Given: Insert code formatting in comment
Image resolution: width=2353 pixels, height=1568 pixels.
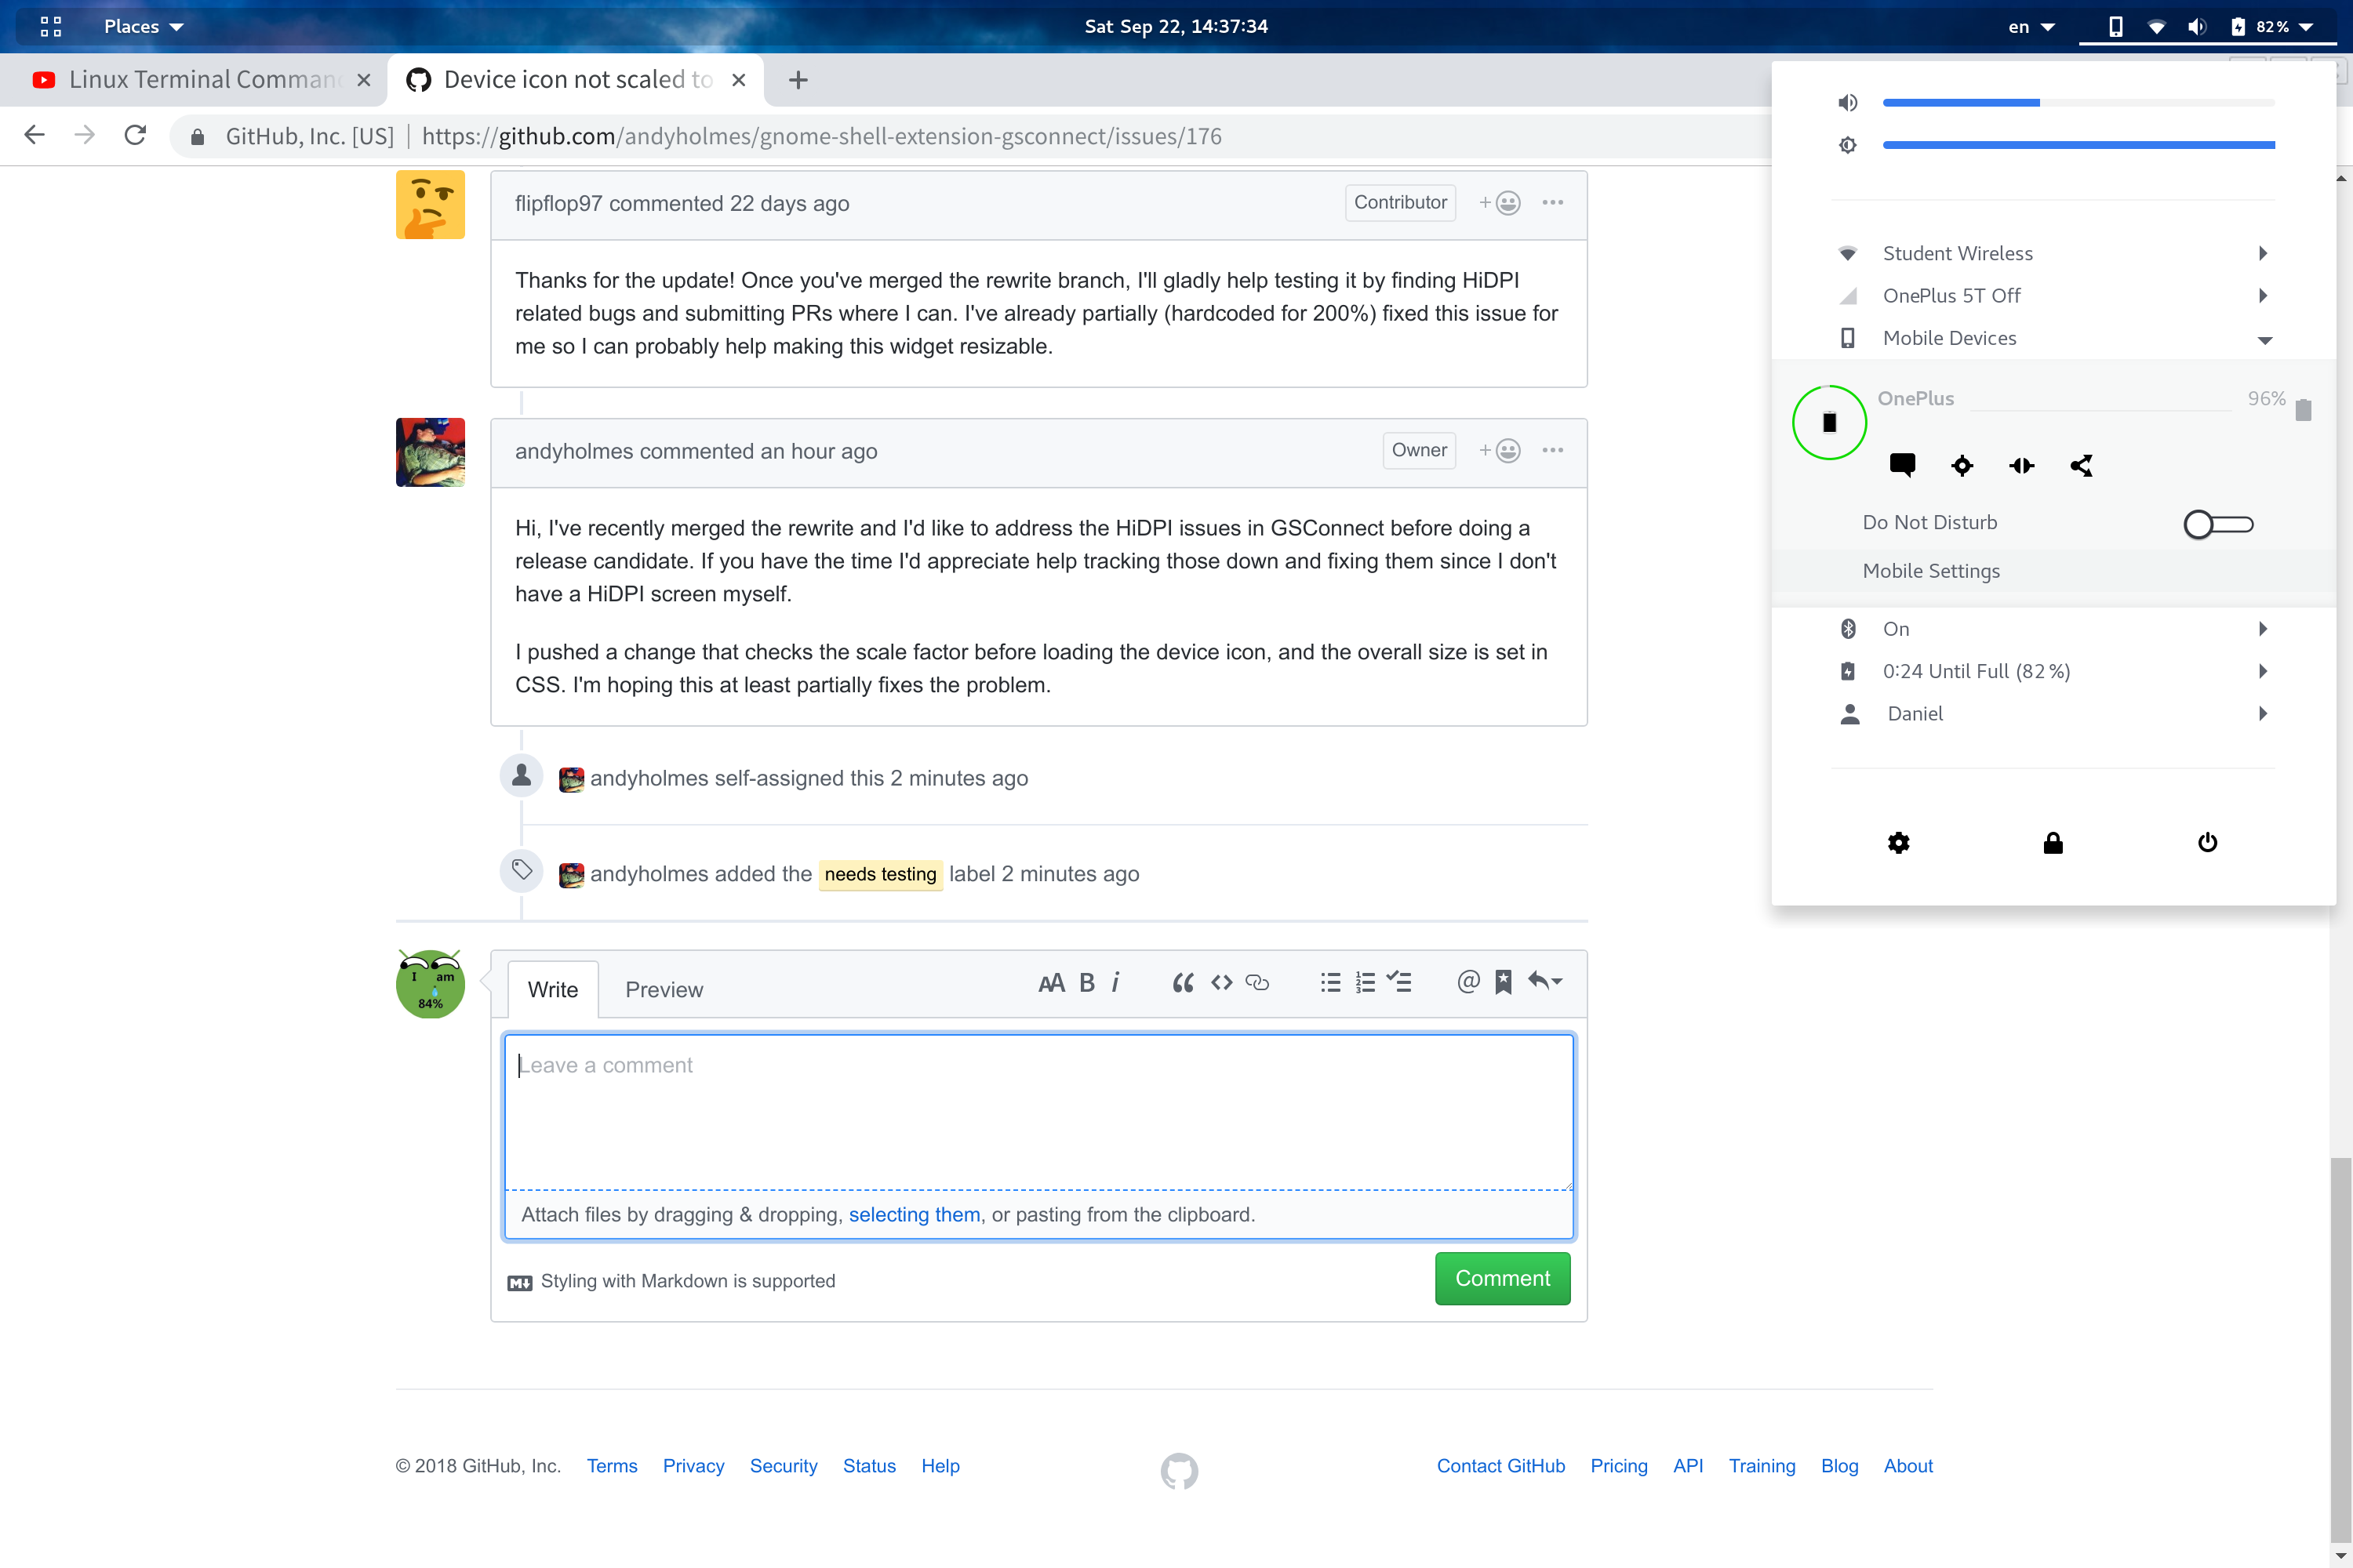Looking at the screenshot, I should 1221,983.
